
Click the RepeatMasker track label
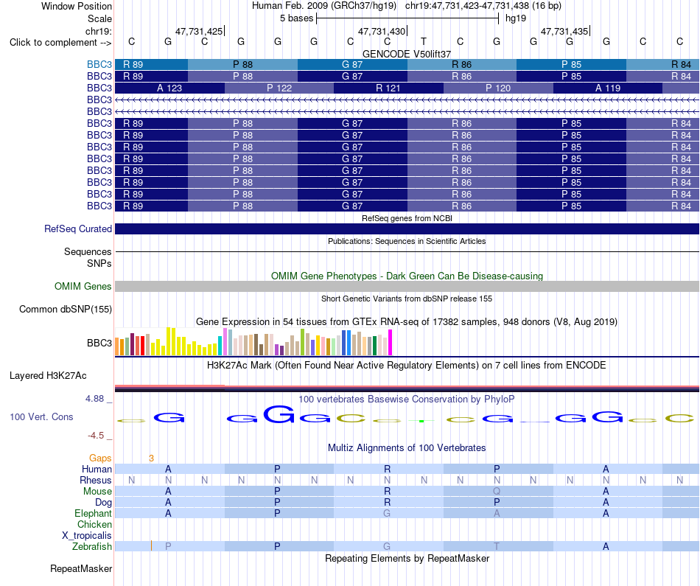pos(81,568)
